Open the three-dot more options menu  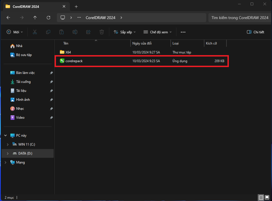(183, 32)
